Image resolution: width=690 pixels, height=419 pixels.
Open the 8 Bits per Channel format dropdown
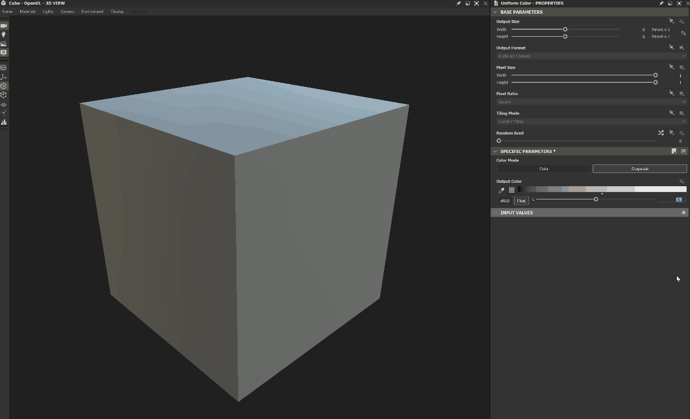point(592,56)
